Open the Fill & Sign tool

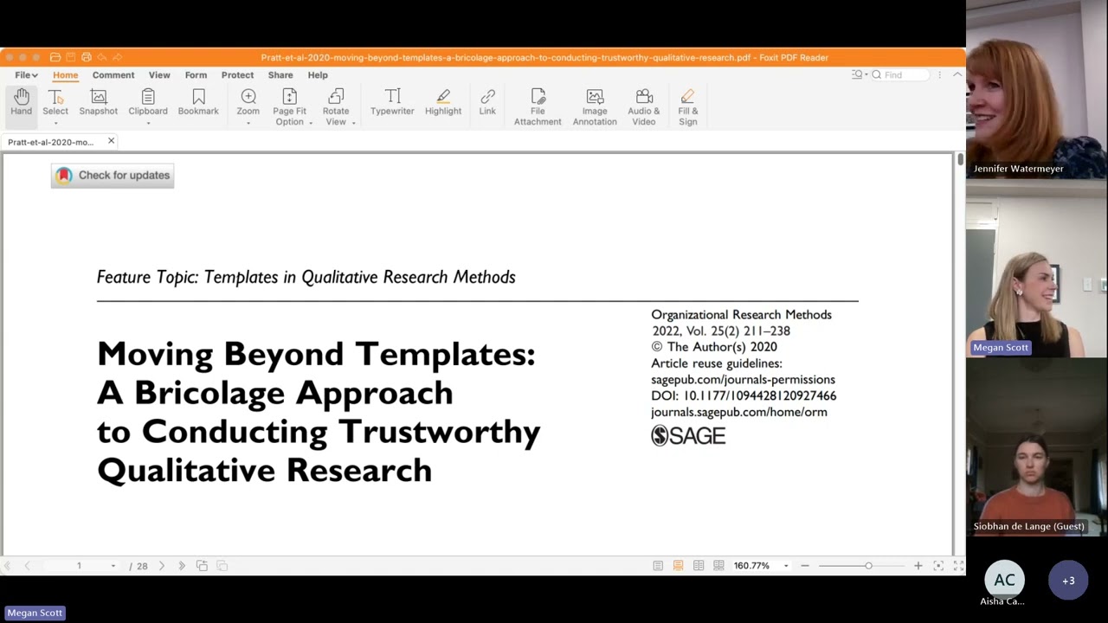click(688, 106)
